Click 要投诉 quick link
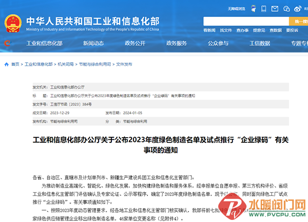 [292, 30]
